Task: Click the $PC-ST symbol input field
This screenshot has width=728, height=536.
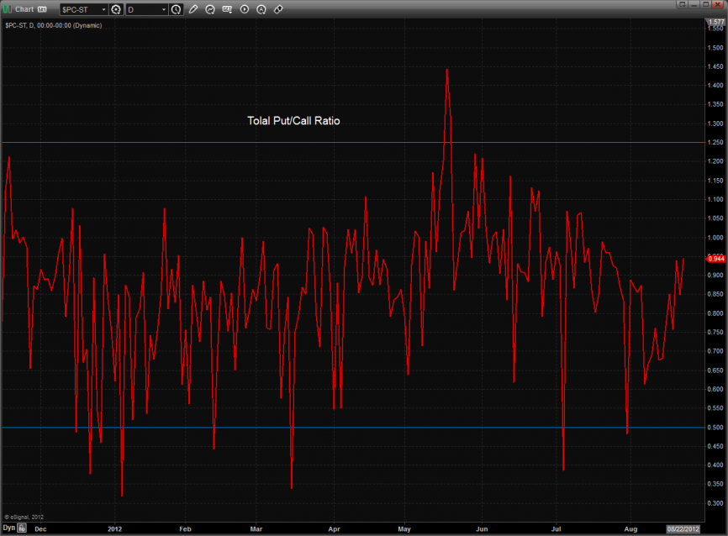Action: pos(80,10)
